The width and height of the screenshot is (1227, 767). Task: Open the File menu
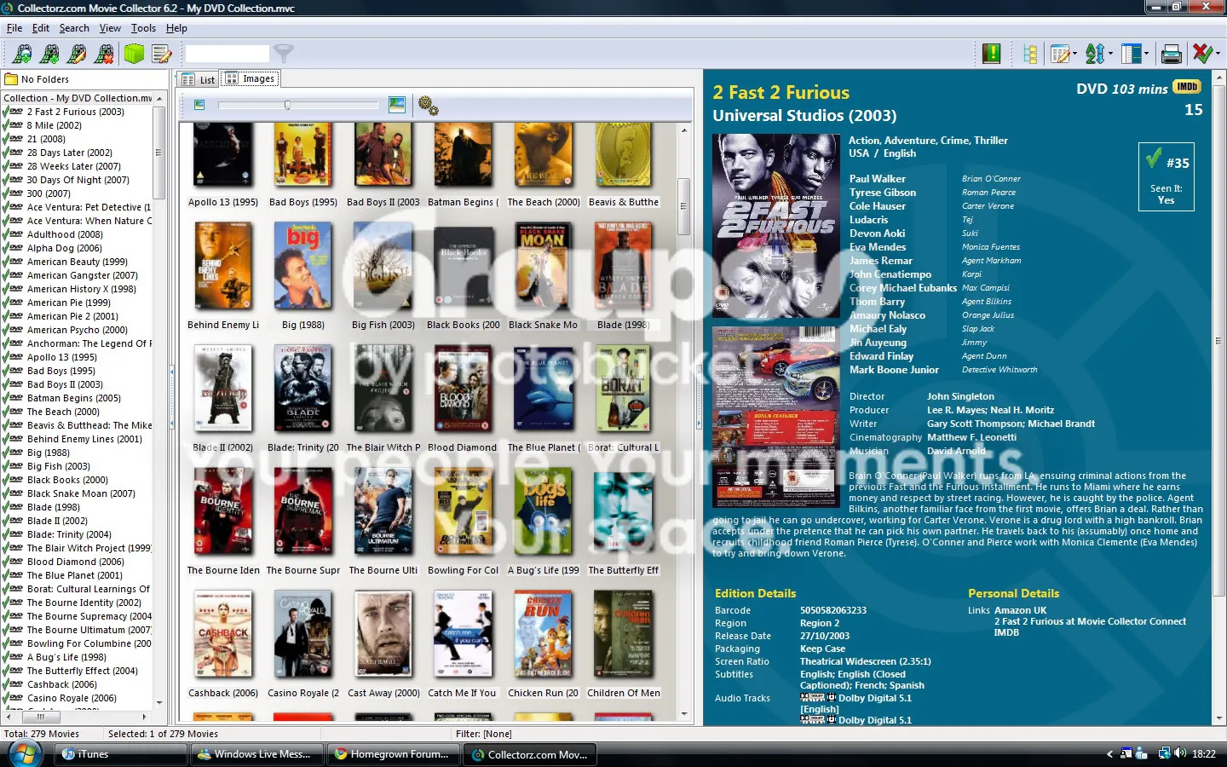pos(14,28)
